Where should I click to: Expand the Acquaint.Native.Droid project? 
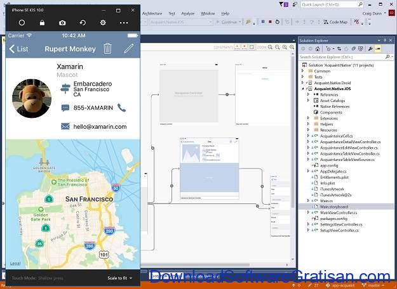coord(303,82)
